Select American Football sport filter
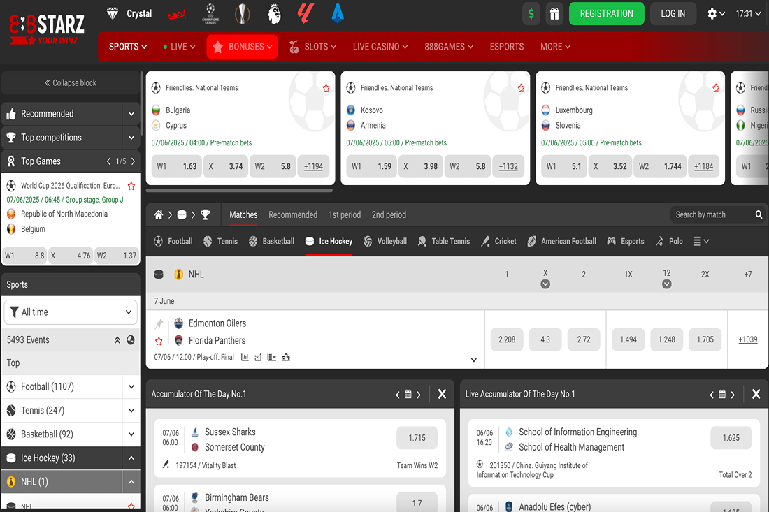Image resolution: width=769 pixels, height=512 pixels. (x=562, y=241)
